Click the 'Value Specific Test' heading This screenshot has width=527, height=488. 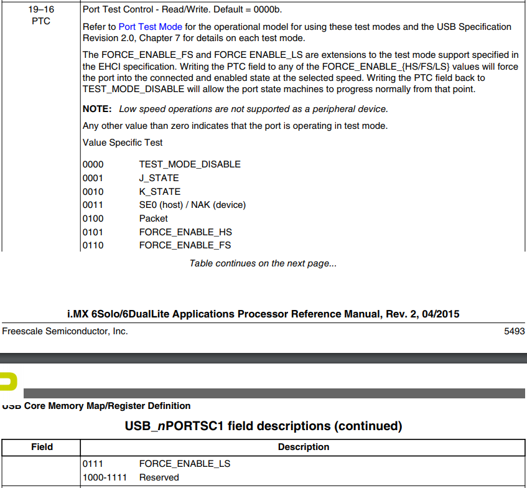click(123, 143)
